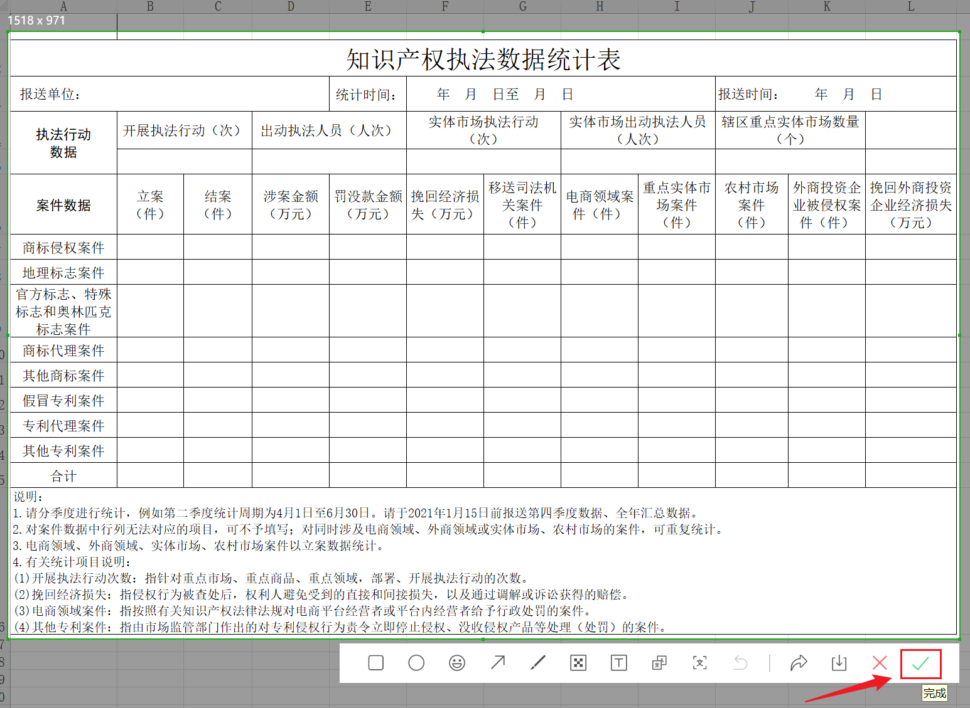Pin the screenshot to screen
970x708 pixels.
[659, 663]
